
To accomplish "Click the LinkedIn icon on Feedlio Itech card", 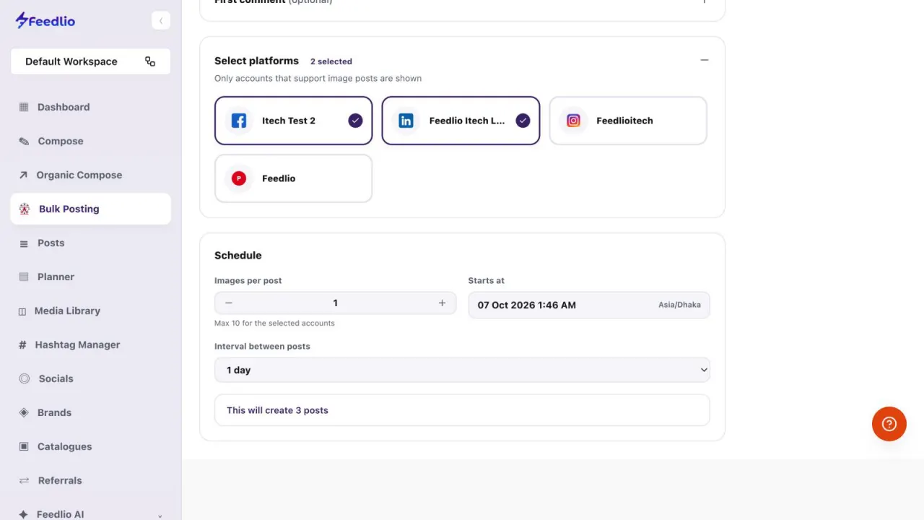I will click(406, 121).
